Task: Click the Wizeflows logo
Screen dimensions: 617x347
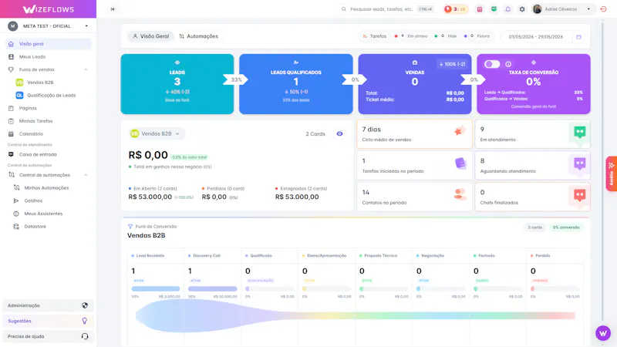Action: [48, 9]
